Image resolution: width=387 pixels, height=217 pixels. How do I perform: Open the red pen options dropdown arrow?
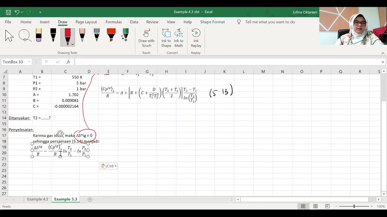coord(73,44)
